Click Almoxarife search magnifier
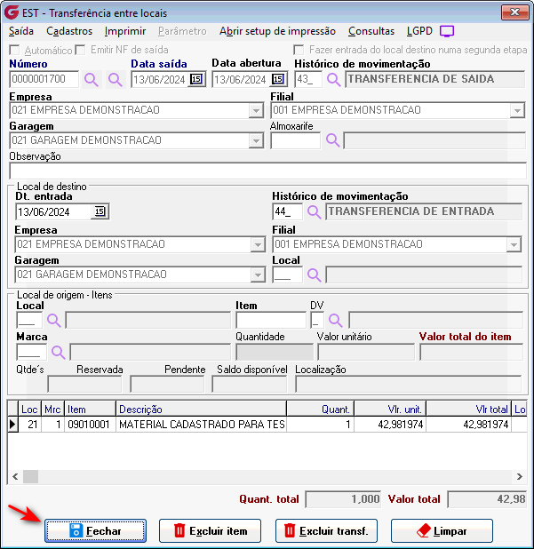 [332, 140]
